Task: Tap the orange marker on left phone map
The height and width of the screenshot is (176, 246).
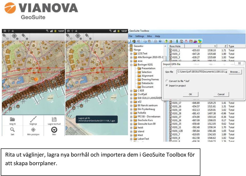Action: tap(36, 79)
